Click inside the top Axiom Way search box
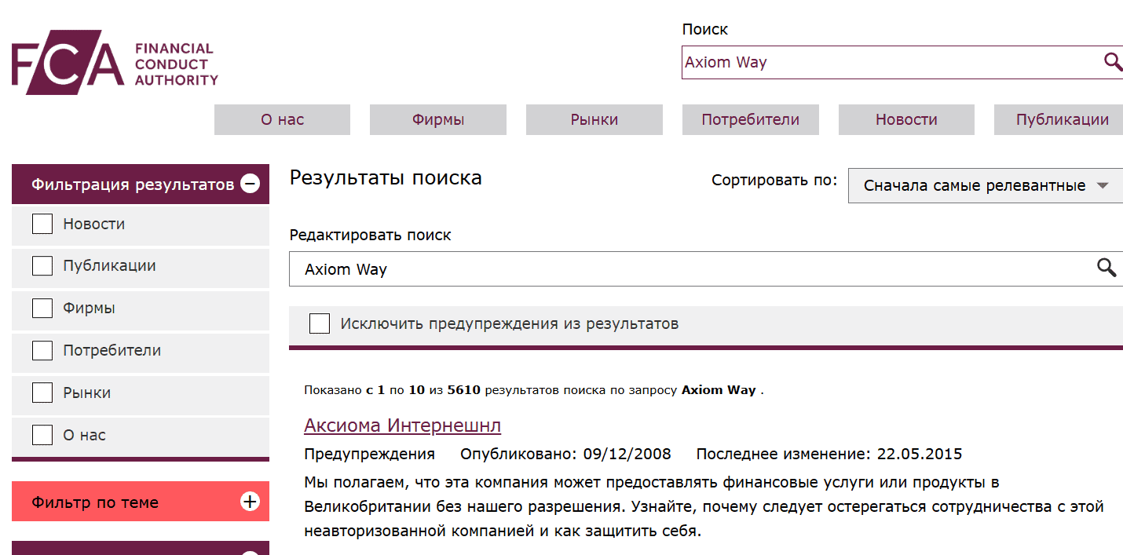Viewport: 1123px width, 555px height. pos(864,62)
